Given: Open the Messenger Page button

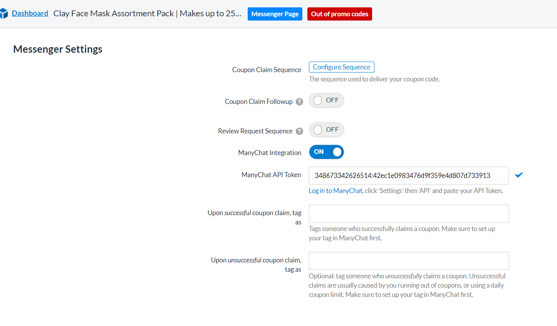Looking at the screenshot, I should pos(275,14).
